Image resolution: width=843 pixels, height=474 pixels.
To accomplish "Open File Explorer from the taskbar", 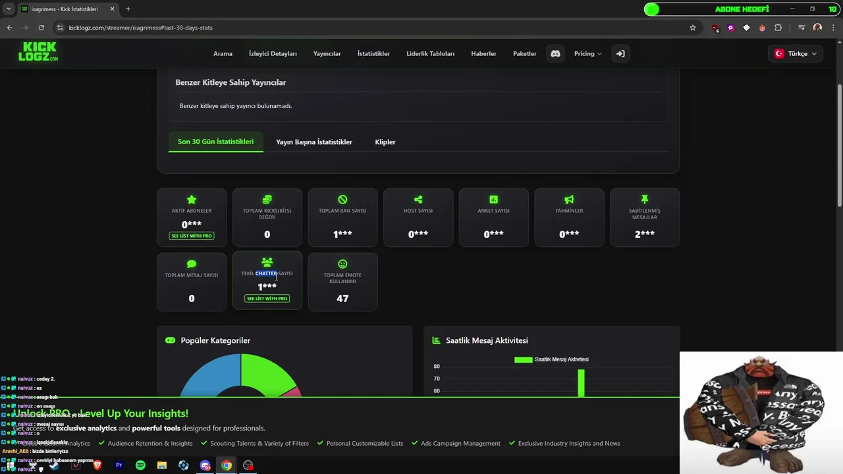I will point(162,465).
